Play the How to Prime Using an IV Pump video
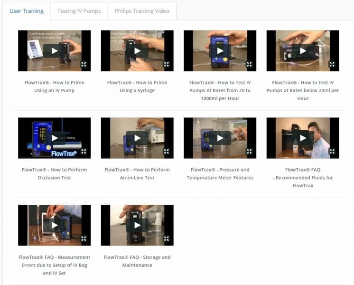Viewport: 354px width, 285px height. click(55, 51)
